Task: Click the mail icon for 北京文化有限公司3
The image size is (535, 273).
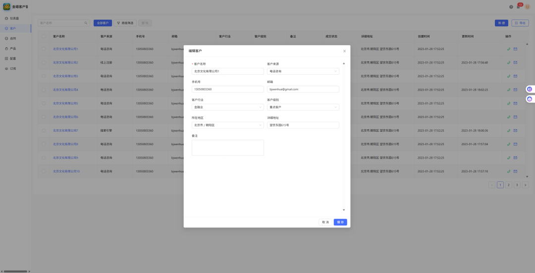Action: pos(515,76)
